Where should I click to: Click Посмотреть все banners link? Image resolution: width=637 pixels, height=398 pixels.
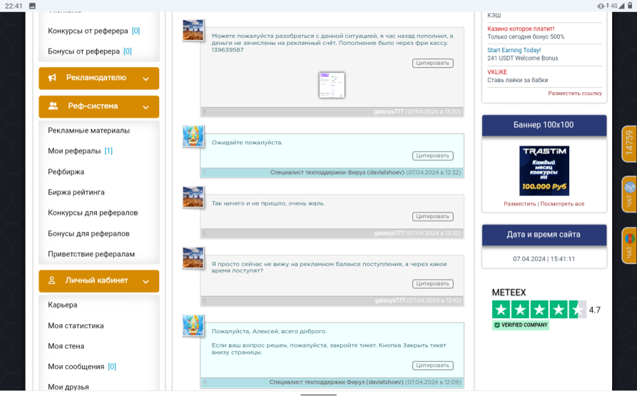562,204
